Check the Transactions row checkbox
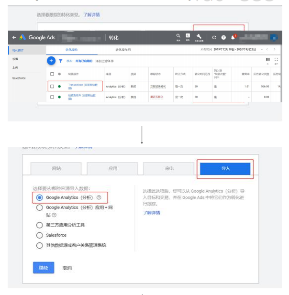Screen dimensions: 289x295 pos(52,87)
